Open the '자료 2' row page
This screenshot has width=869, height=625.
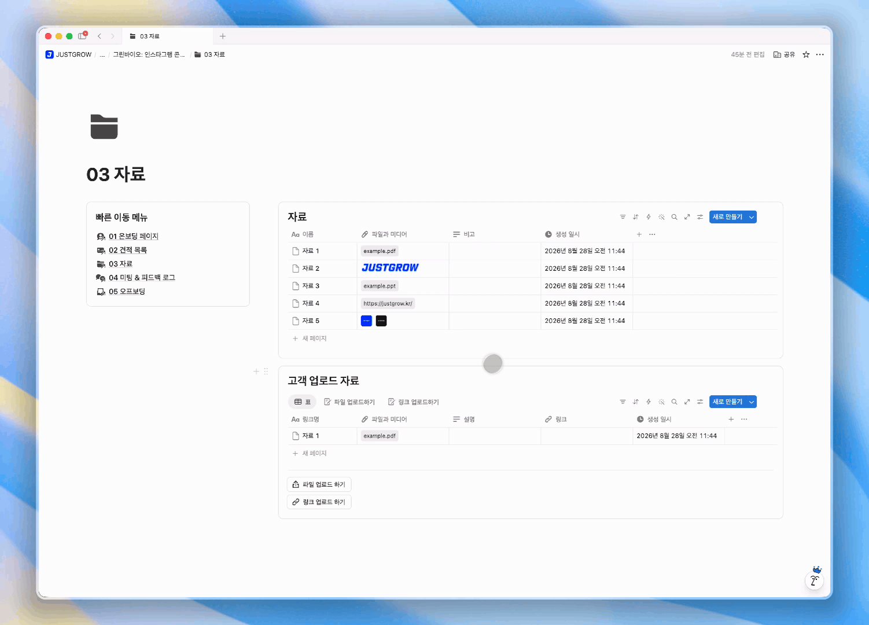point(311,269)
